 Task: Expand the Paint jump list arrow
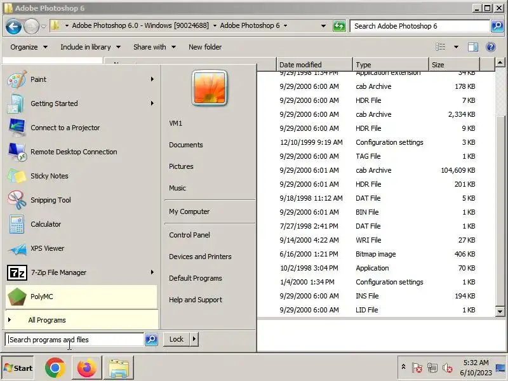click(152, 79)
